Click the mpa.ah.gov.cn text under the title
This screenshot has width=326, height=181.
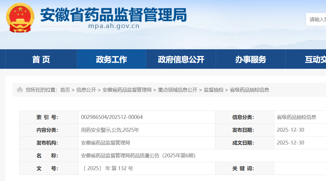coord(114,26)
